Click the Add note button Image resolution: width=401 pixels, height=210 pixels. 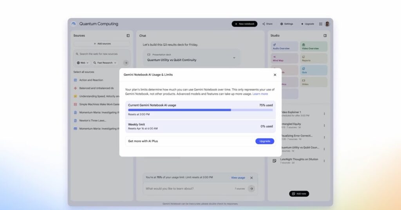coord(299,194)
